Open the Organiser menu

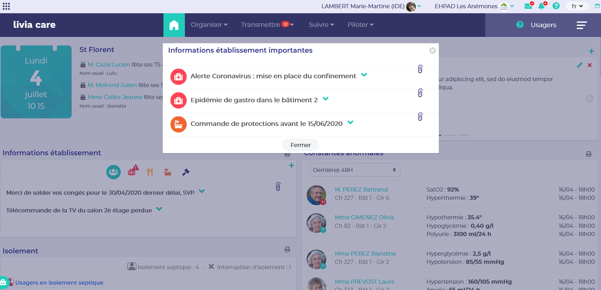click(209, 25)
